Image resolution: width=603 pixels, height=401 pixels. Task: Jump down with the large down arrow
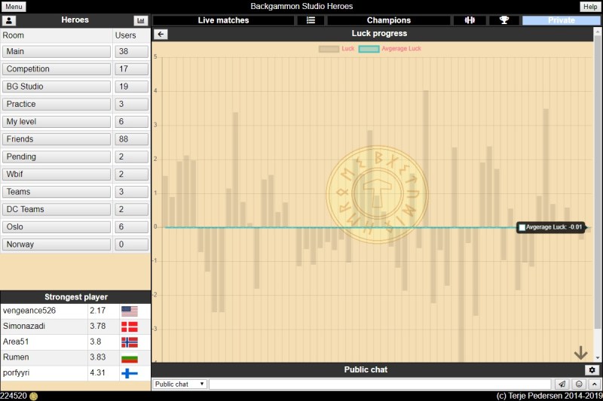pos(580,352)
